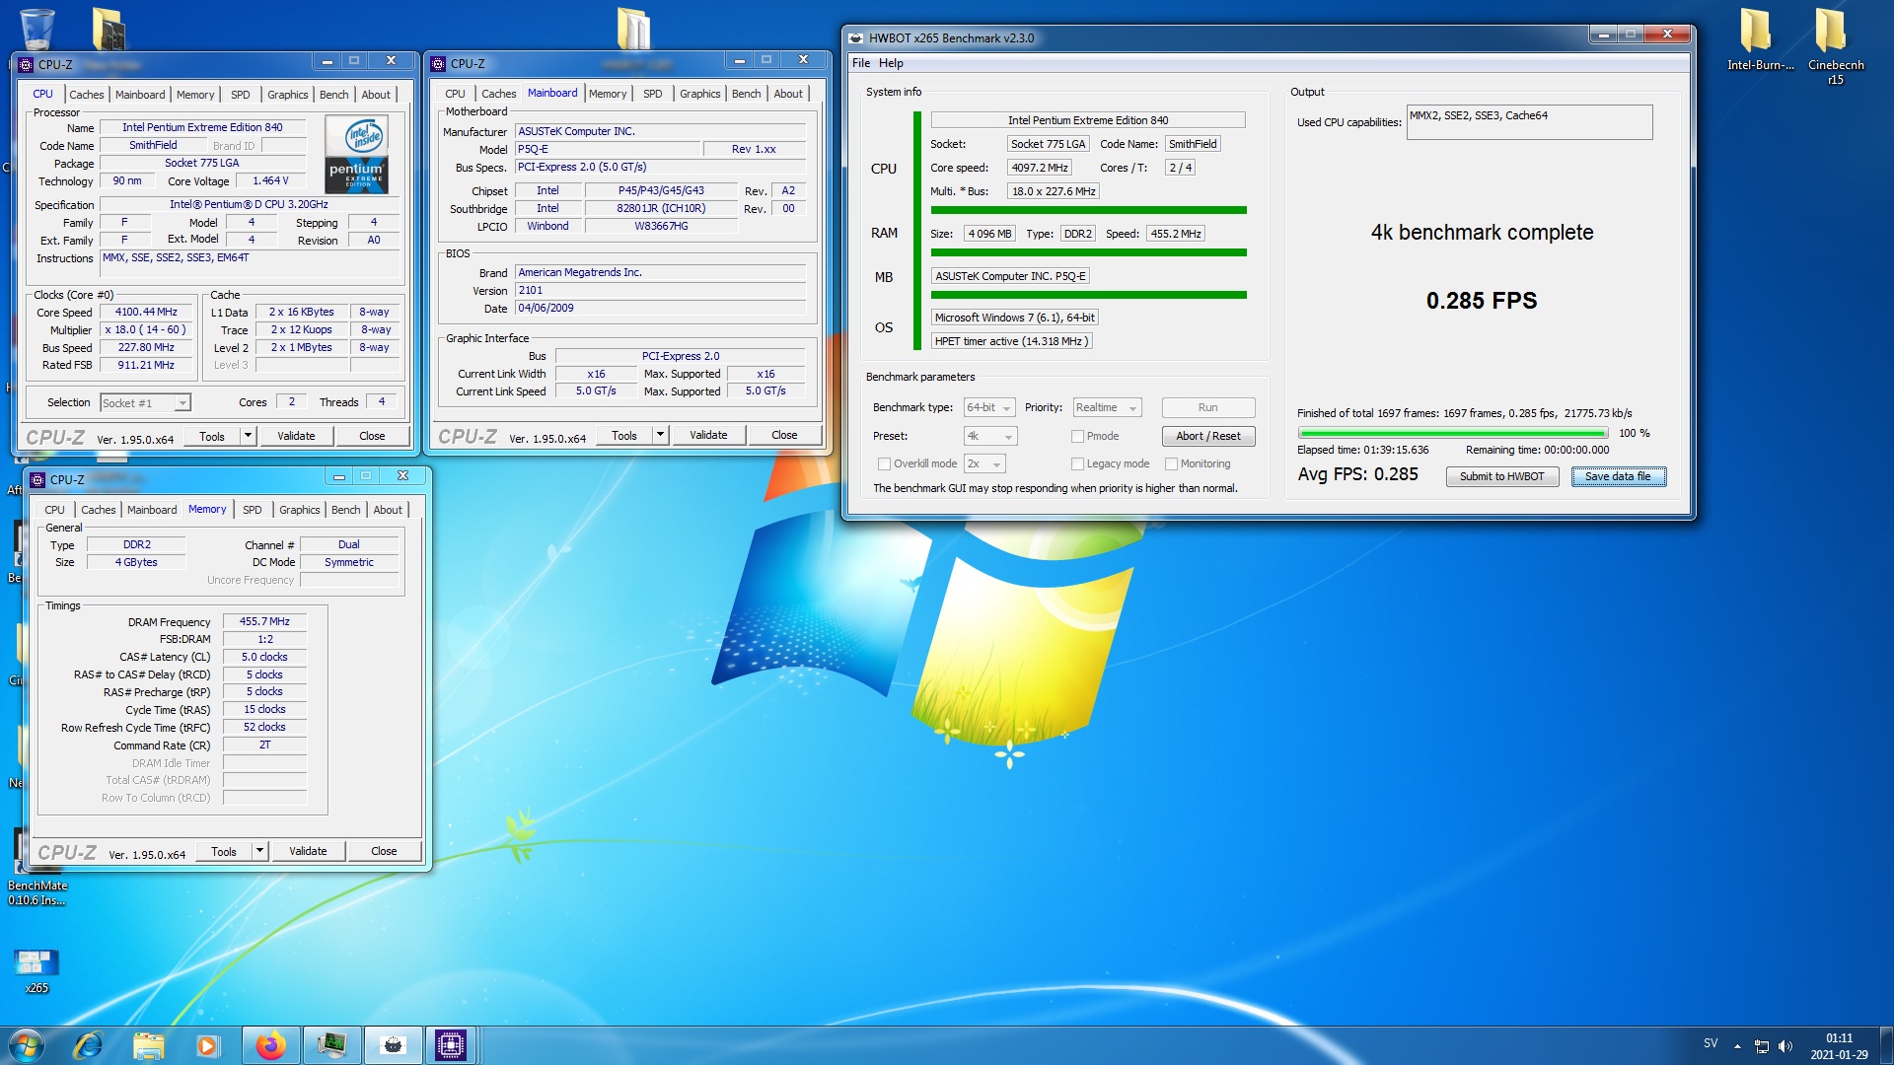Click Tools in the CPU-Z Memory window
The image size is (1894, 1065).
click(x=224, y=850)
